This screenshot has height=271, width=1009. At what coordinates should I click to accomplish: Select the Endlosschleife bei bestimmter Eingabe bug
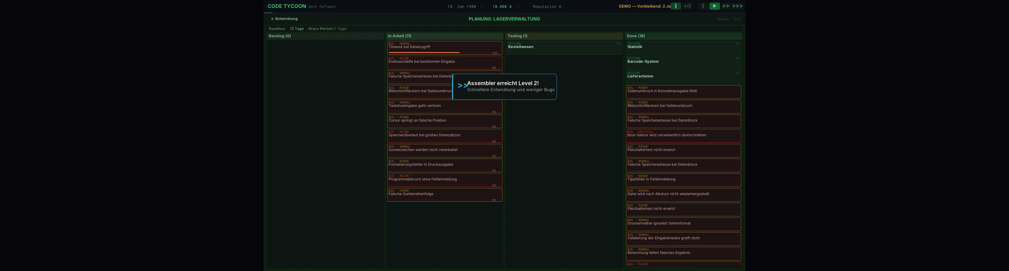coord(444,62)
